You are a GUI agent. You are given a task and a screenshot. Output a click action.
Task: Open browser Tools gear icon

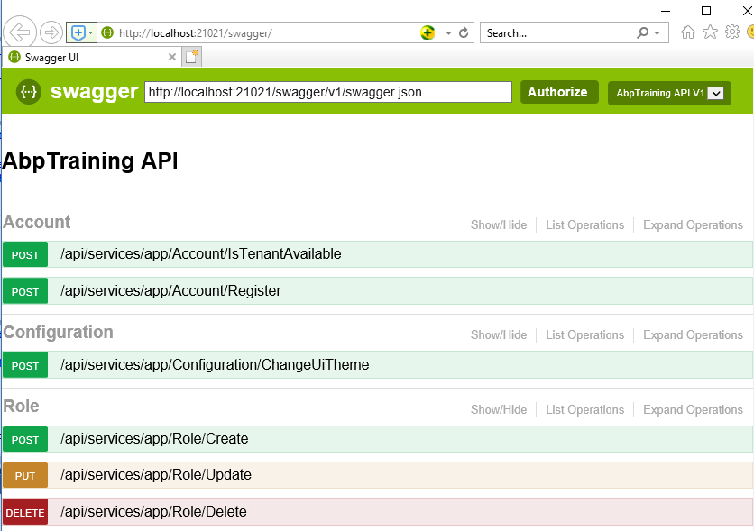[731, 32]
